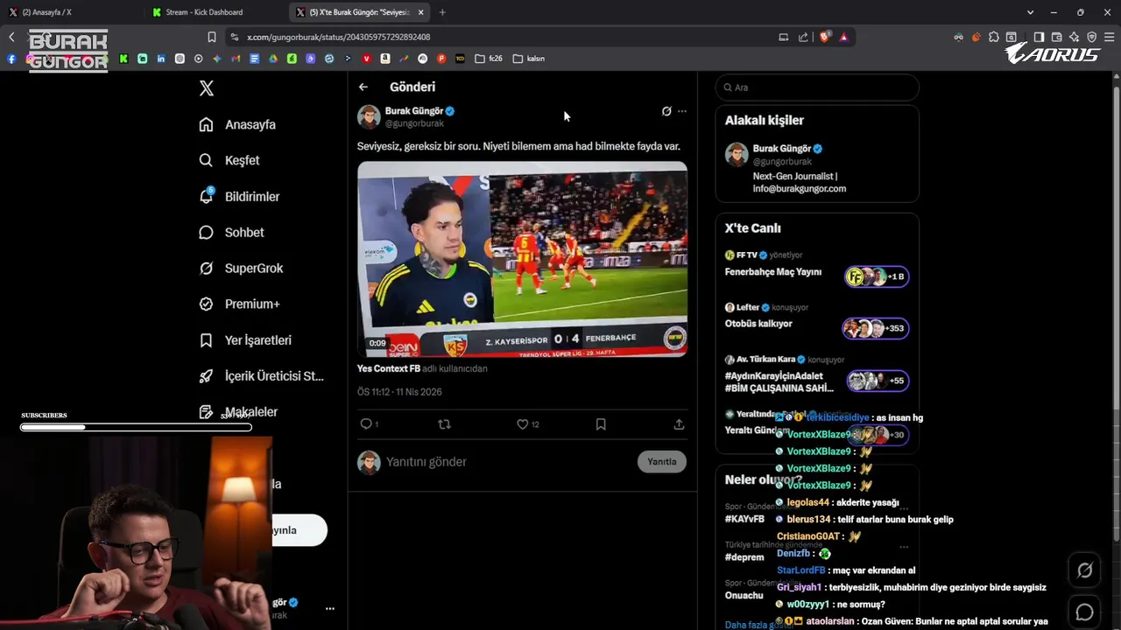Click the site settings icon in address bar
The image size is (1121, 630).
tap(234, 37)
